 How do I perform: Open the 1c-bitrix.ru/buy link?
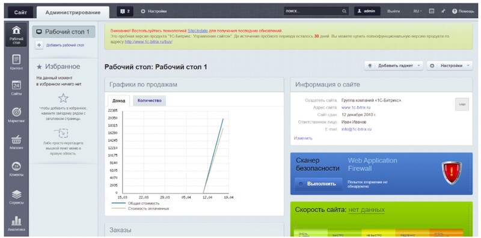149,41
